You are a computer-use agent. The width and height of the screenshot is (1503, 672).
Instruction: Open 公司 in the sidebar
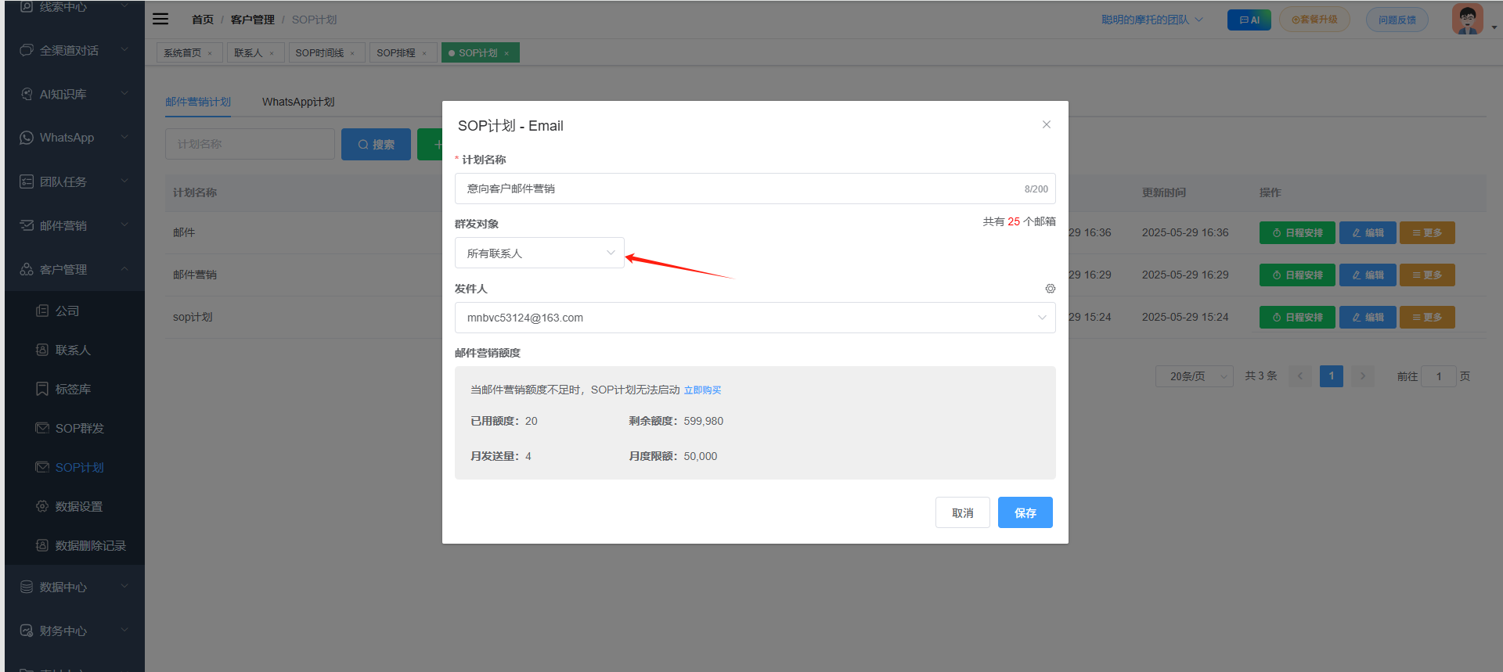tap(74, 311)
